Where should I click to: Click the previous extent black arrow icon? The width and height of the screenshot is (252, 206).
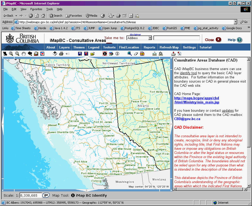click(x=30, y=54)
